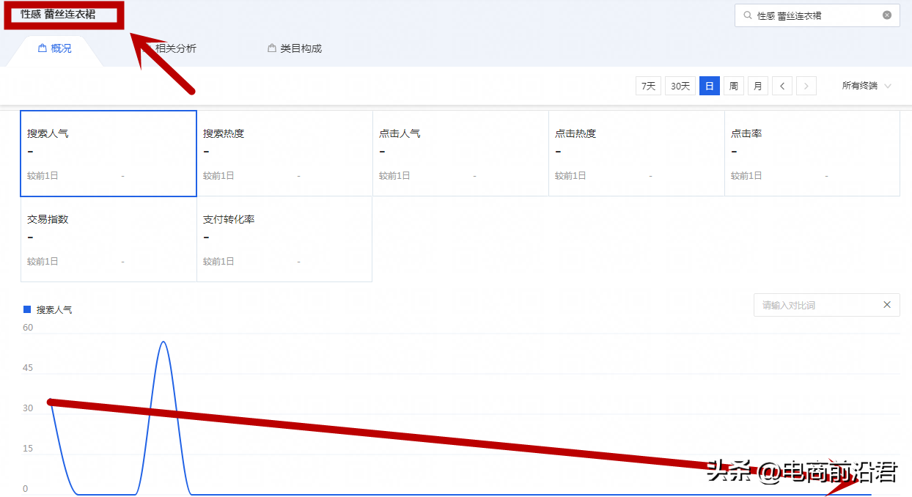The width and height of the screenshot is (912, 497).
Task: Select the 点击人气 metric card
Action: pos(460,154)
